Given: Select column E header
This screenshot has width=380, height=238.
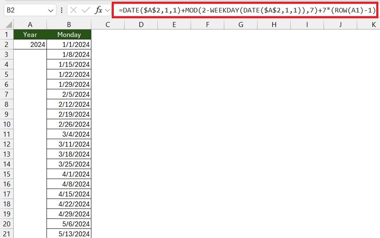Looking at the screenshot, I should coord(174,25).
